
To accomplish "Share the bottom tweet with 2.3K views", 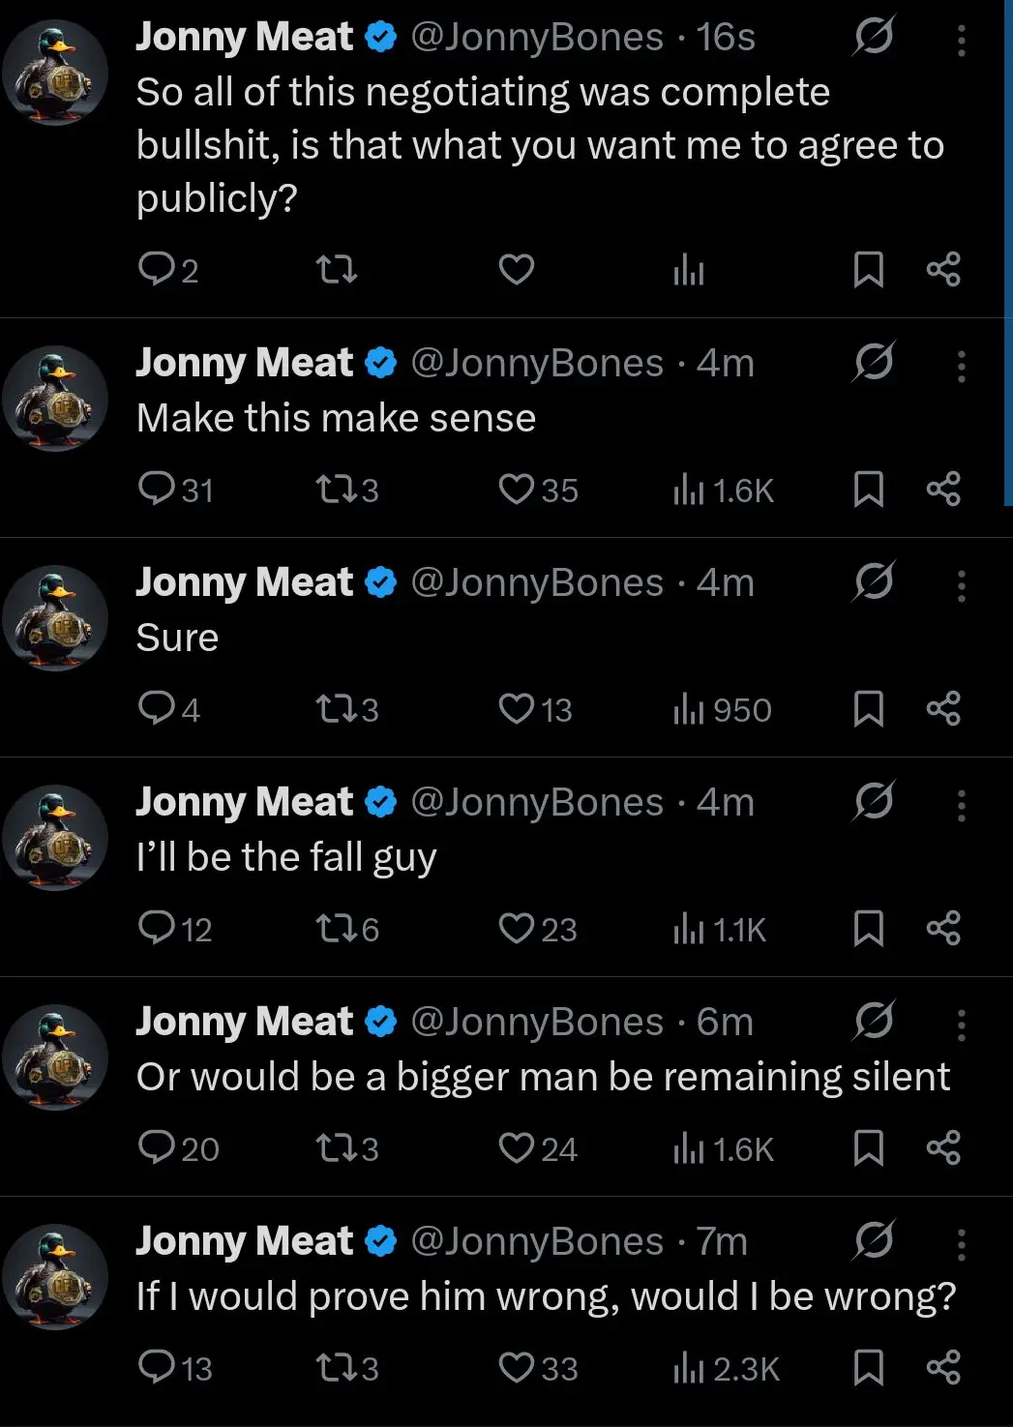I will click(x=945, y=1368).
